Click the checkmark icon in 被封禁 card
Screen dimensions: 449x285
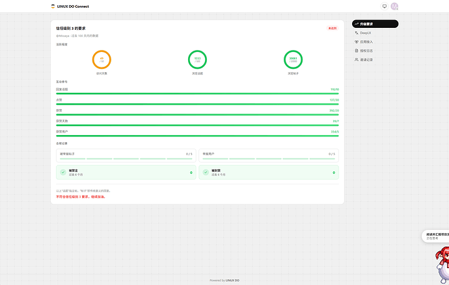[x=206, y=172]
